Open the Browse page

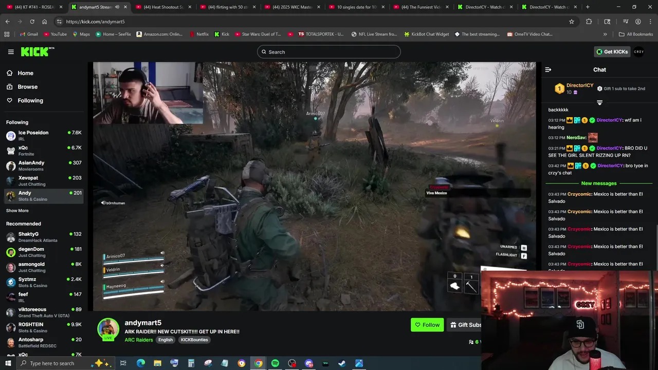point(27,87)
